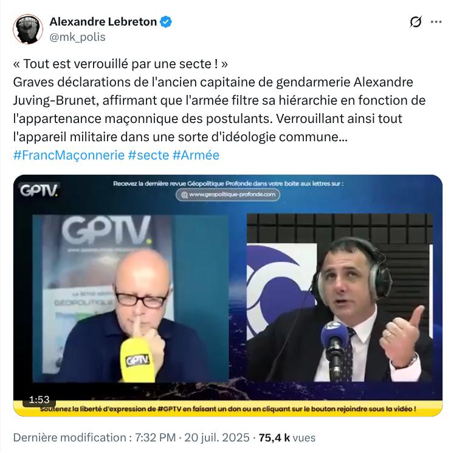Click the 1:53 video duration badge
This screenshot has height=453, width=451.
click(40, 400)
